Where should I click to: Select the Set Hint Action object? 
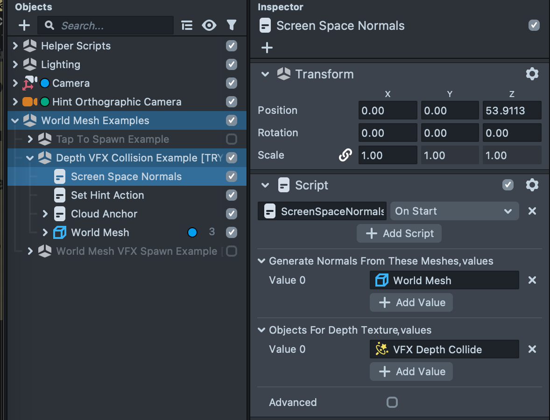tap(107, 195)
